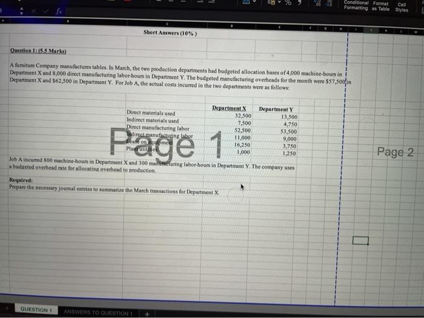424x318 pixels.
Task: Click the formula bar cancel X icon
Action: click(33, 11)
